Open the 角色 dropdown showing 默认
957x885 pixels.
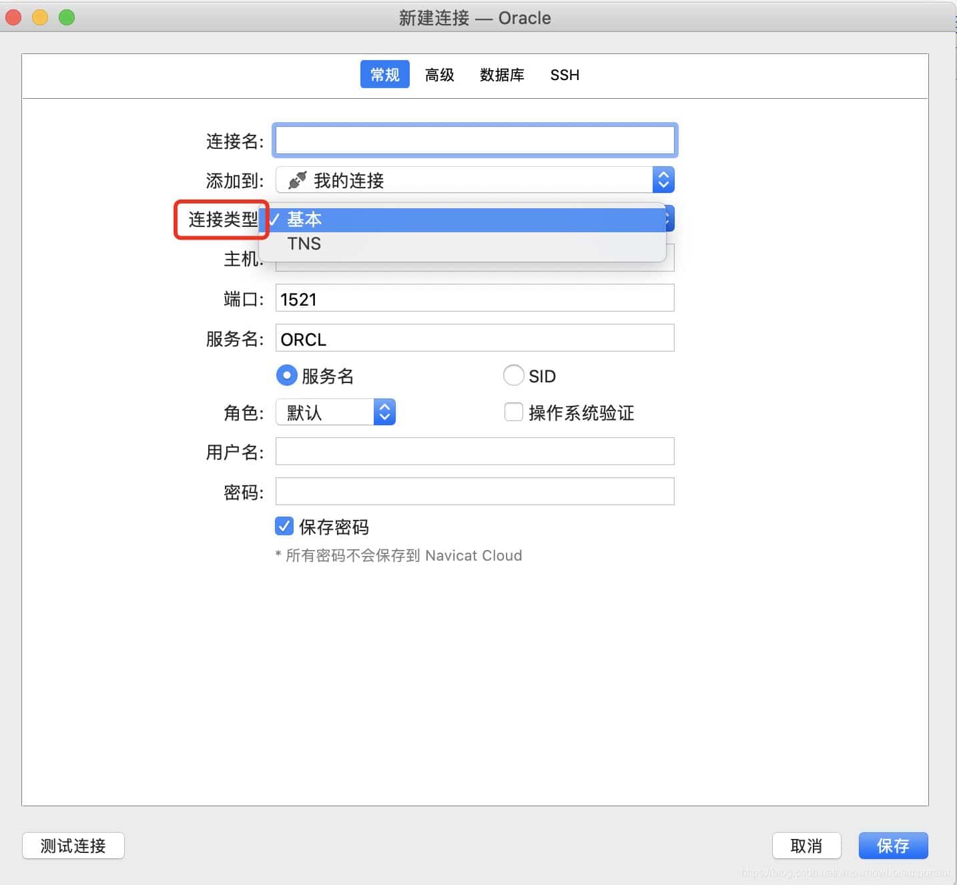coord(384,412)
